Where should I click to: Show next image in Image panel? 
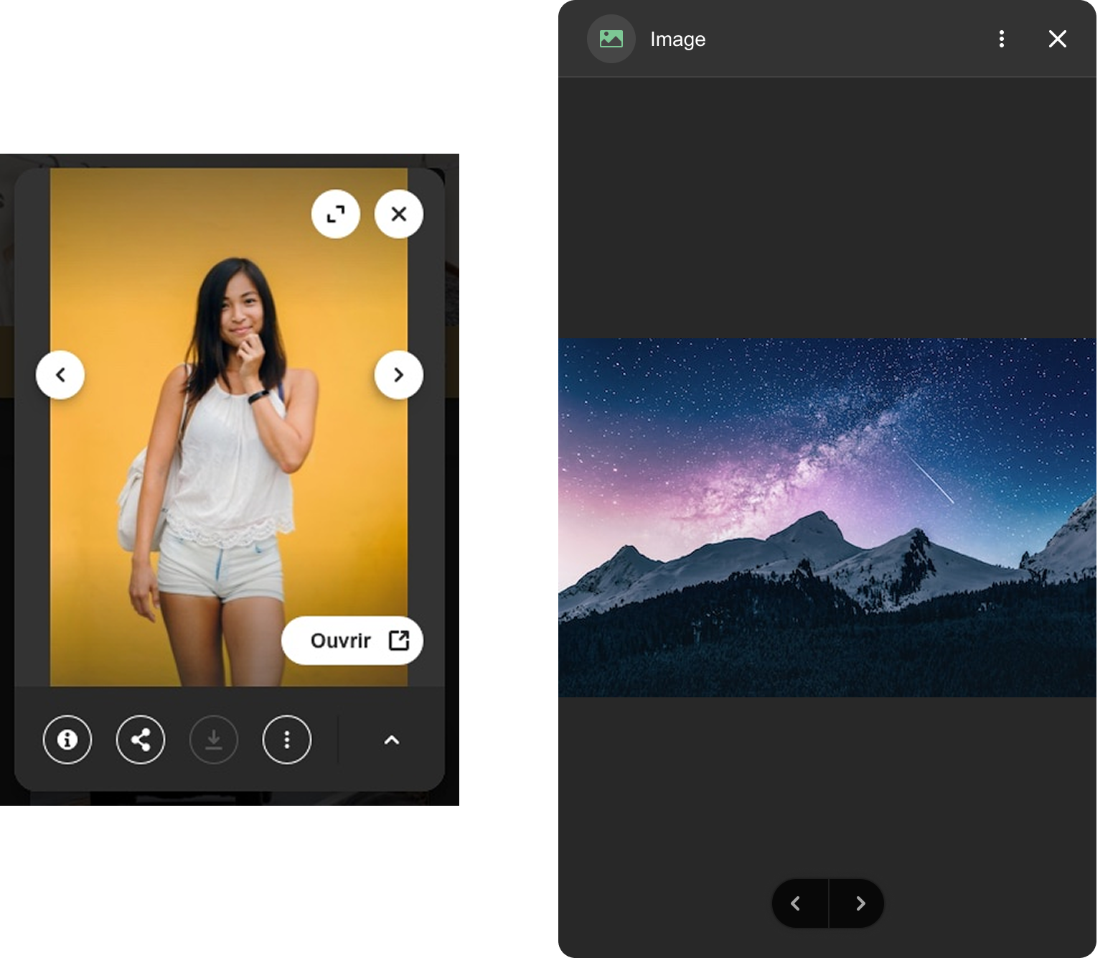tap(857, 903)
